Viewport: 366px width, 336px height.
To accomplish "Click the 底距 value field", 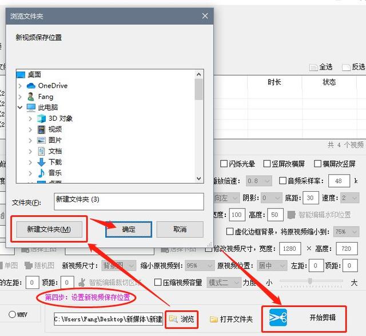I will pos(311,198).
